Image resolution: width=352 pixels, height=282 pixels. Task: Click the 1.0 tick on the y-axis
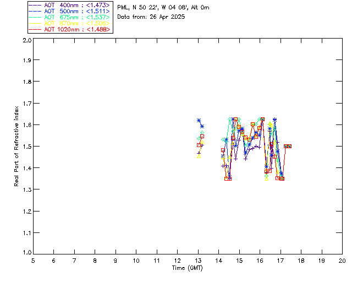coord(26,253)
